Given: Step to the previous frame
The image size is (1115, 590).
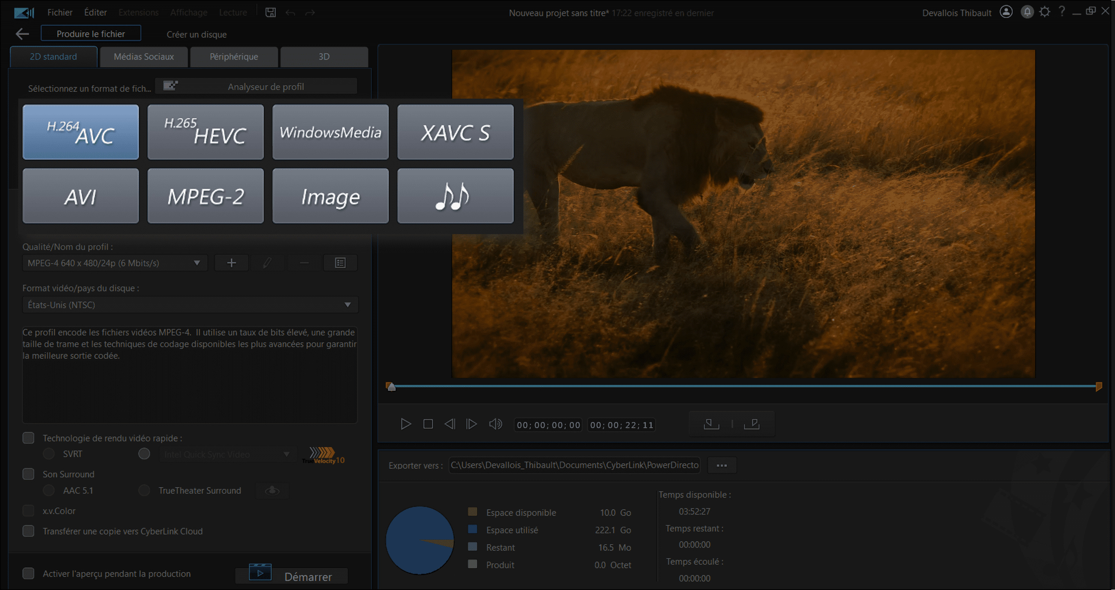Looking at the screenshot, I should pyautogui.click(x=450, y=424).
